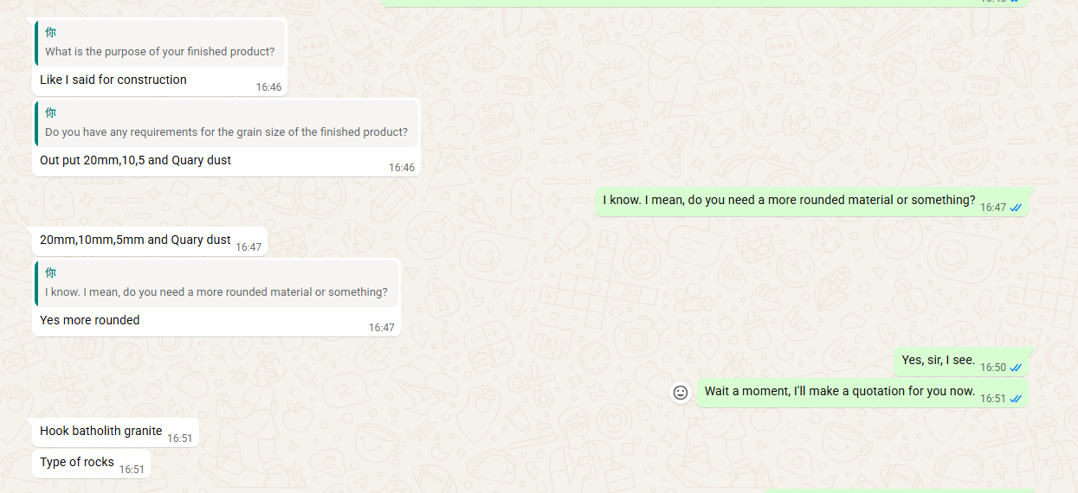This screenshot has width=1078, height=493.
Task: Select message 'Yes more rounded'
Action: (x=89, y=320)
